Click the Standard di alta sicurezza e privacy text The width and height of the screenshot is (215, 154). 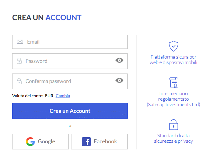pos(173,138)
